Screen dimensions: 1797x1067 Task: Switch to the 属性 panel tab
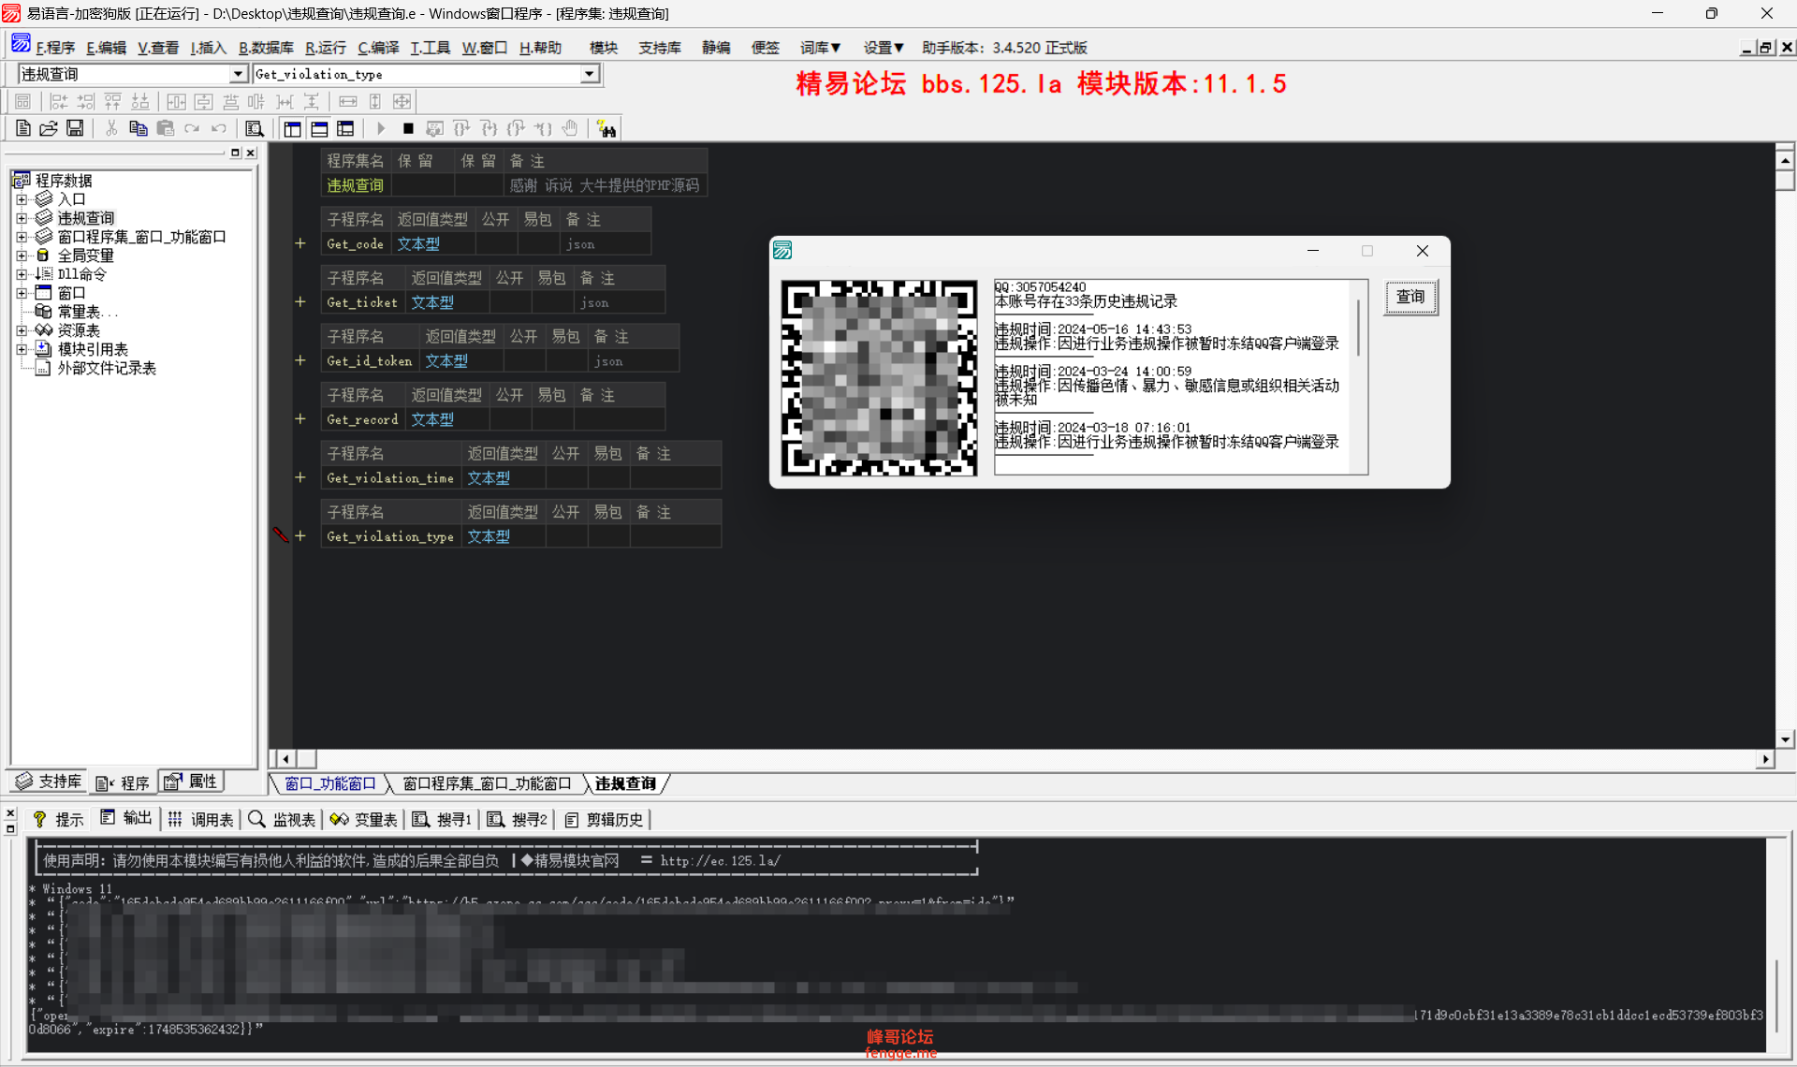pyautogui.click(x=193, y=782)
